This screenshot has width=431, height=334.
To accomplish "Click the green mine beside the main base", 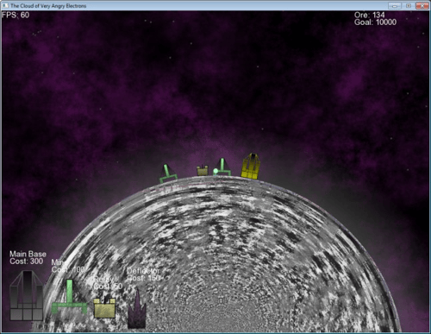I will tap(223, 167).
